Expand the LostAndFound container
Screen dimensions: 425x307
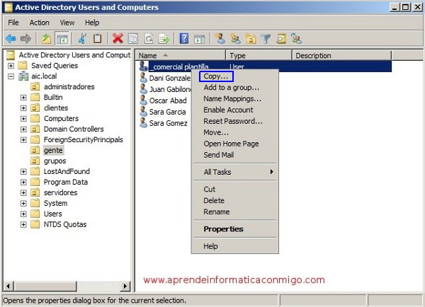pyautogui.click(x=23, y=171)
